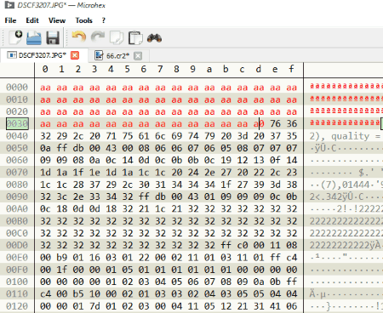Viewport: 383px width, 313px height.
Task: Open the ? help menu
Action: pos(104,20)
